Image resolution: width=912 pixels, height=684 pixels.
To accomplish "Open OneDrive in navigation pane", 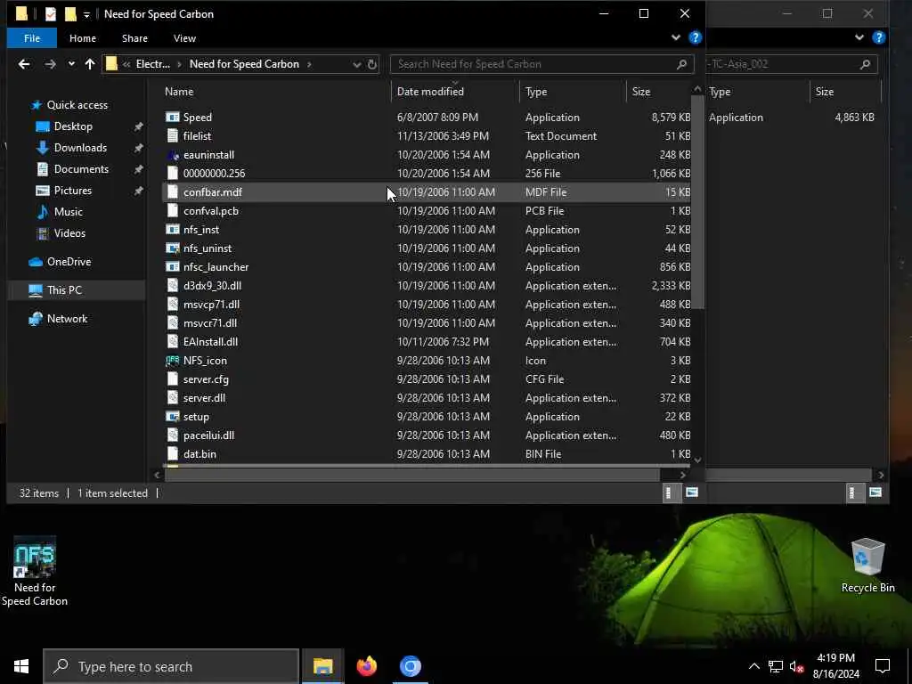I will click(x=69, y=262).
